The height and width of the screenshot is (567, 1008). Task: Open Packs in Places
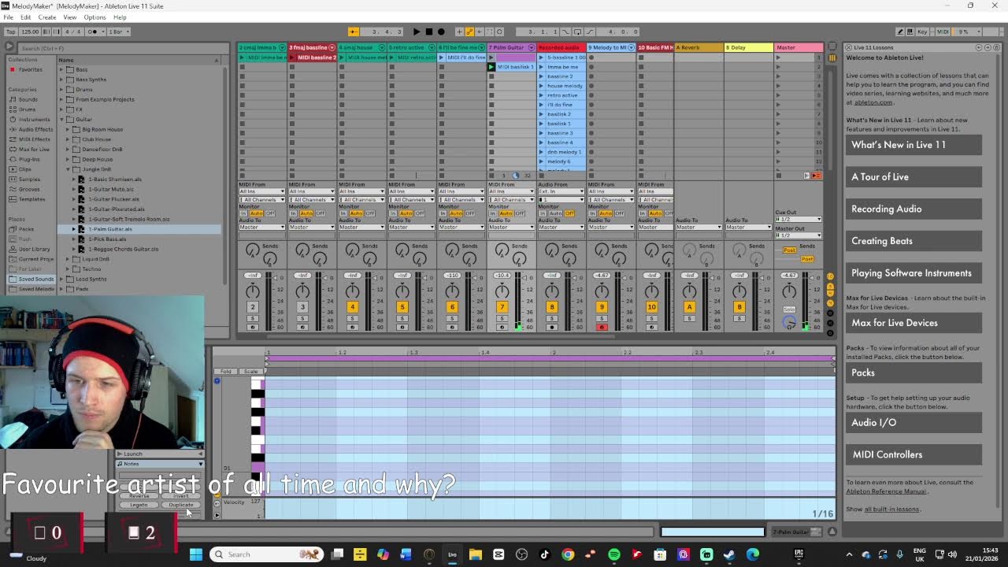coord(26,229)
